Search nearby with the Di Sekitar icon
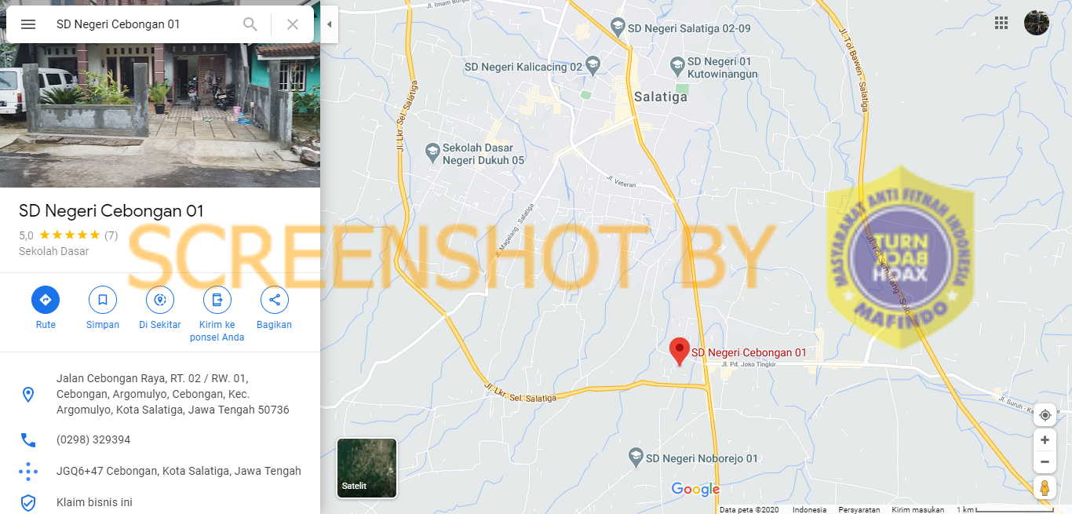This screenshot has height=514, width=1072. (x=160, y=300)
